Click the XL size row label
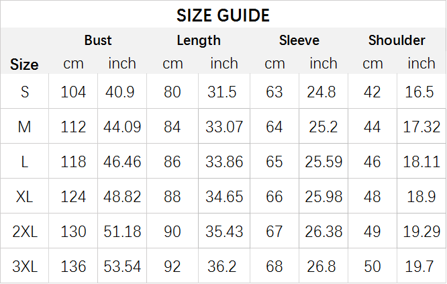 pos(25,197)
